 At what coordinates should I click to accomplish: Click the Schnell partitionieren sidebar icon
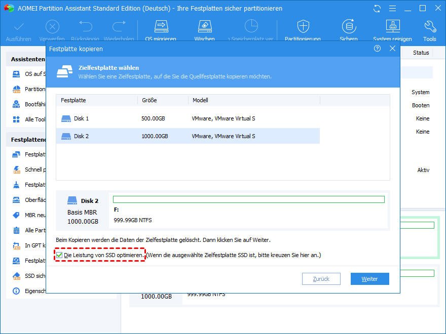[16, 170]
